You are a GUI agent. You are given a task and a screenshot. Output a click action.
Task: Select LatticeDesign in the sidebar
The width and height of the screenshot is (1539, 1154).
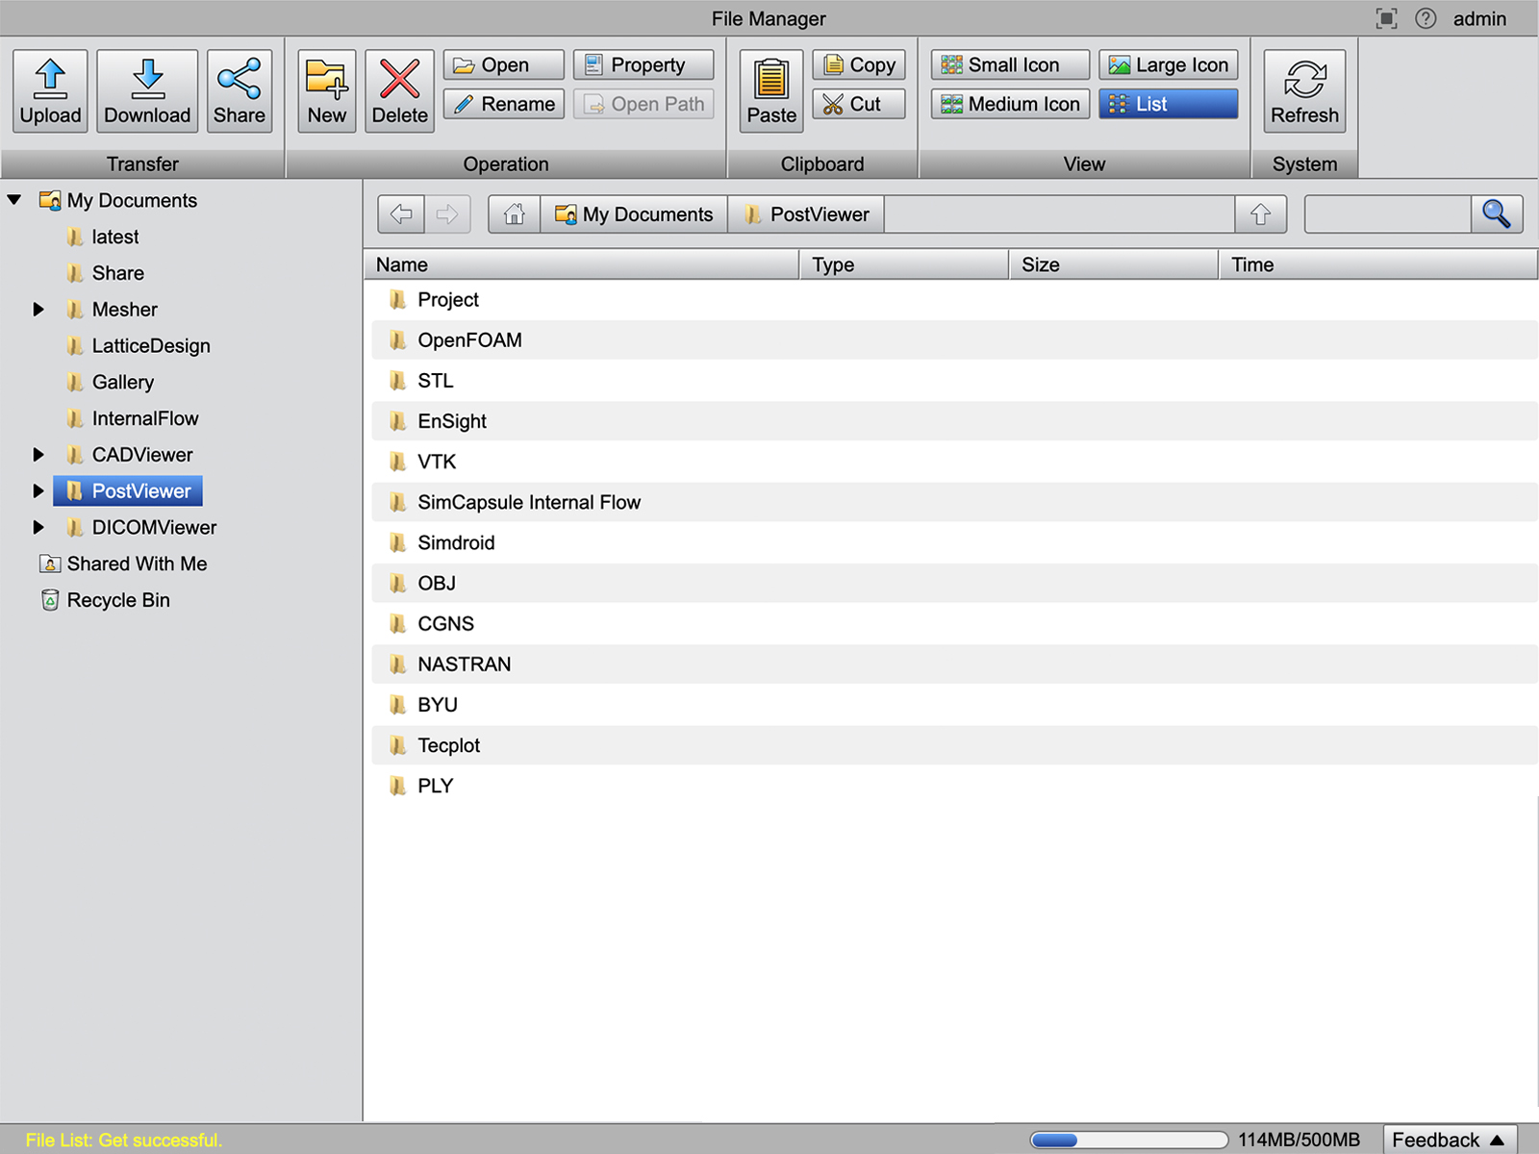[139, 346]
